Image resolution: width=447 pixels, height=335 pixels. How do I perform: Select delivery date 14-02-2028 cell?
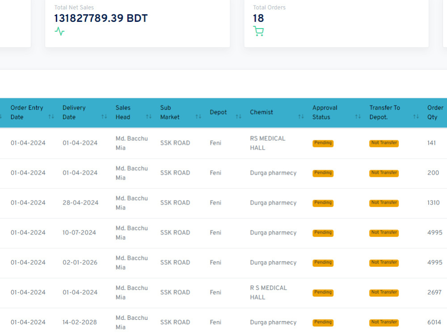(x=80, y=322)
